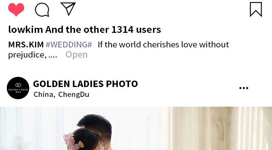Visit the GOLDEN LADIES PHOTO account name
Image resolution: width=272 pixels, height=150 pixels.
pos(85,84)
